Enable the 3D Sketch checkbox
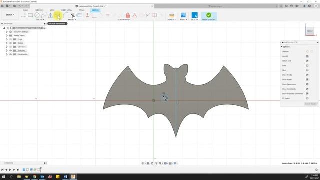The height and width of the screenshot is (180, 320). tap(307, 98)
